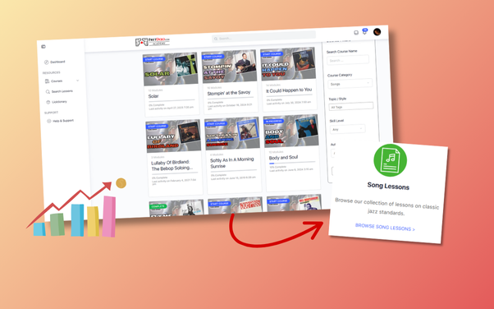Open the user avatar profile menu
Screen dimensions: 494x309
[x=377, y=32]
